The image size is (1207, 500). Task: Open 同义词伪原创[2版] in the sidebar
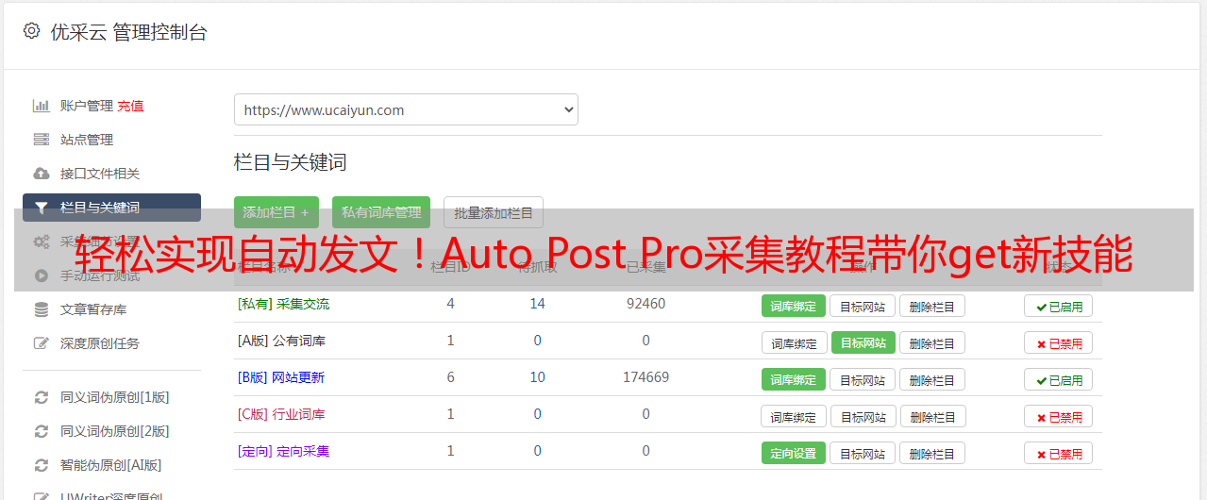(x=115, y=431)
